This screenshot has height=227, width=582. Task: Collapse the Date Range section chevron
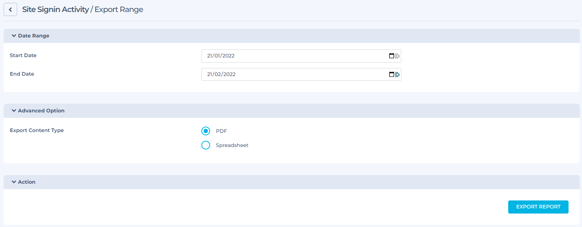pos(14,36)
